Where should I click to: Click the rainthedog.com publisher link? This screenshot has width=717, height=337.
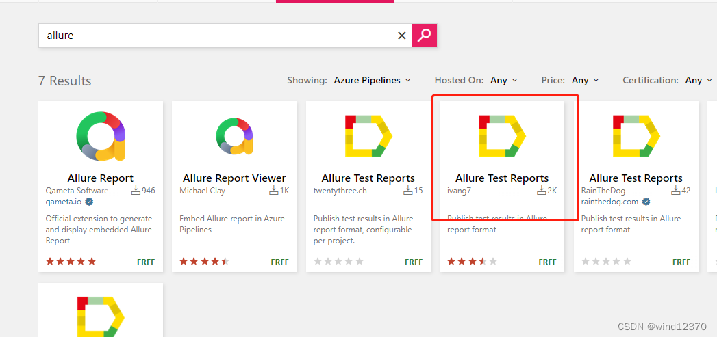[x=610, y=202]
